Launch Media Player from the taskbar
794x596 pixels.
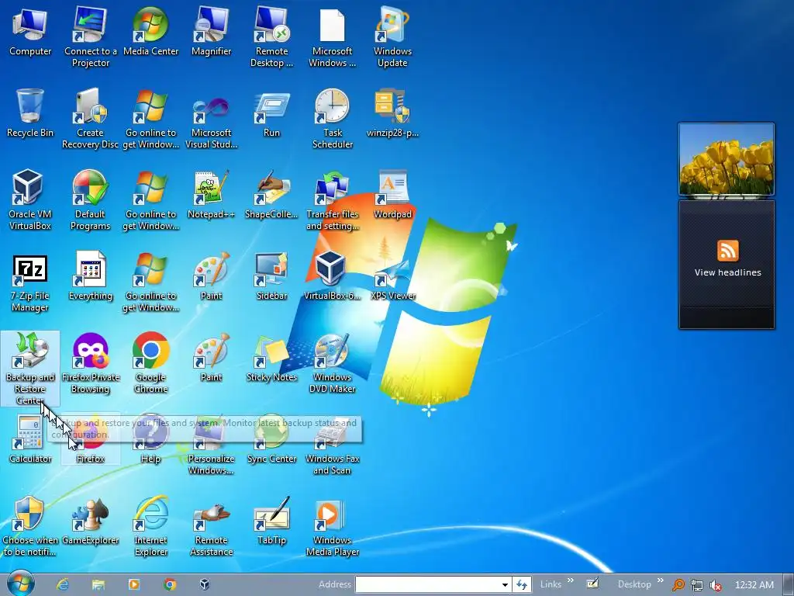pyautogui.click(x=133, y=584)
